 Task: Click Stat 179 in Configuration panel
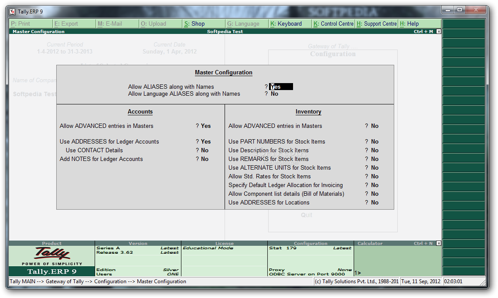[283, 248]
